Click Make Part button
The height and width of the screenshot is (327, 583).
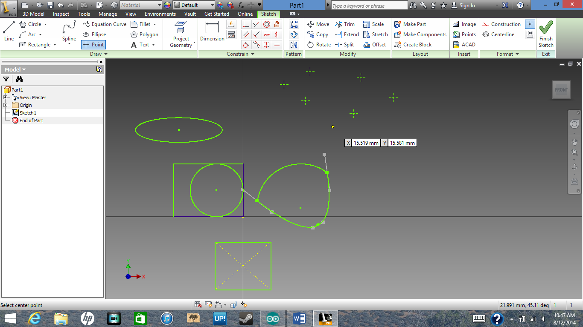click(x=410, y=24)
